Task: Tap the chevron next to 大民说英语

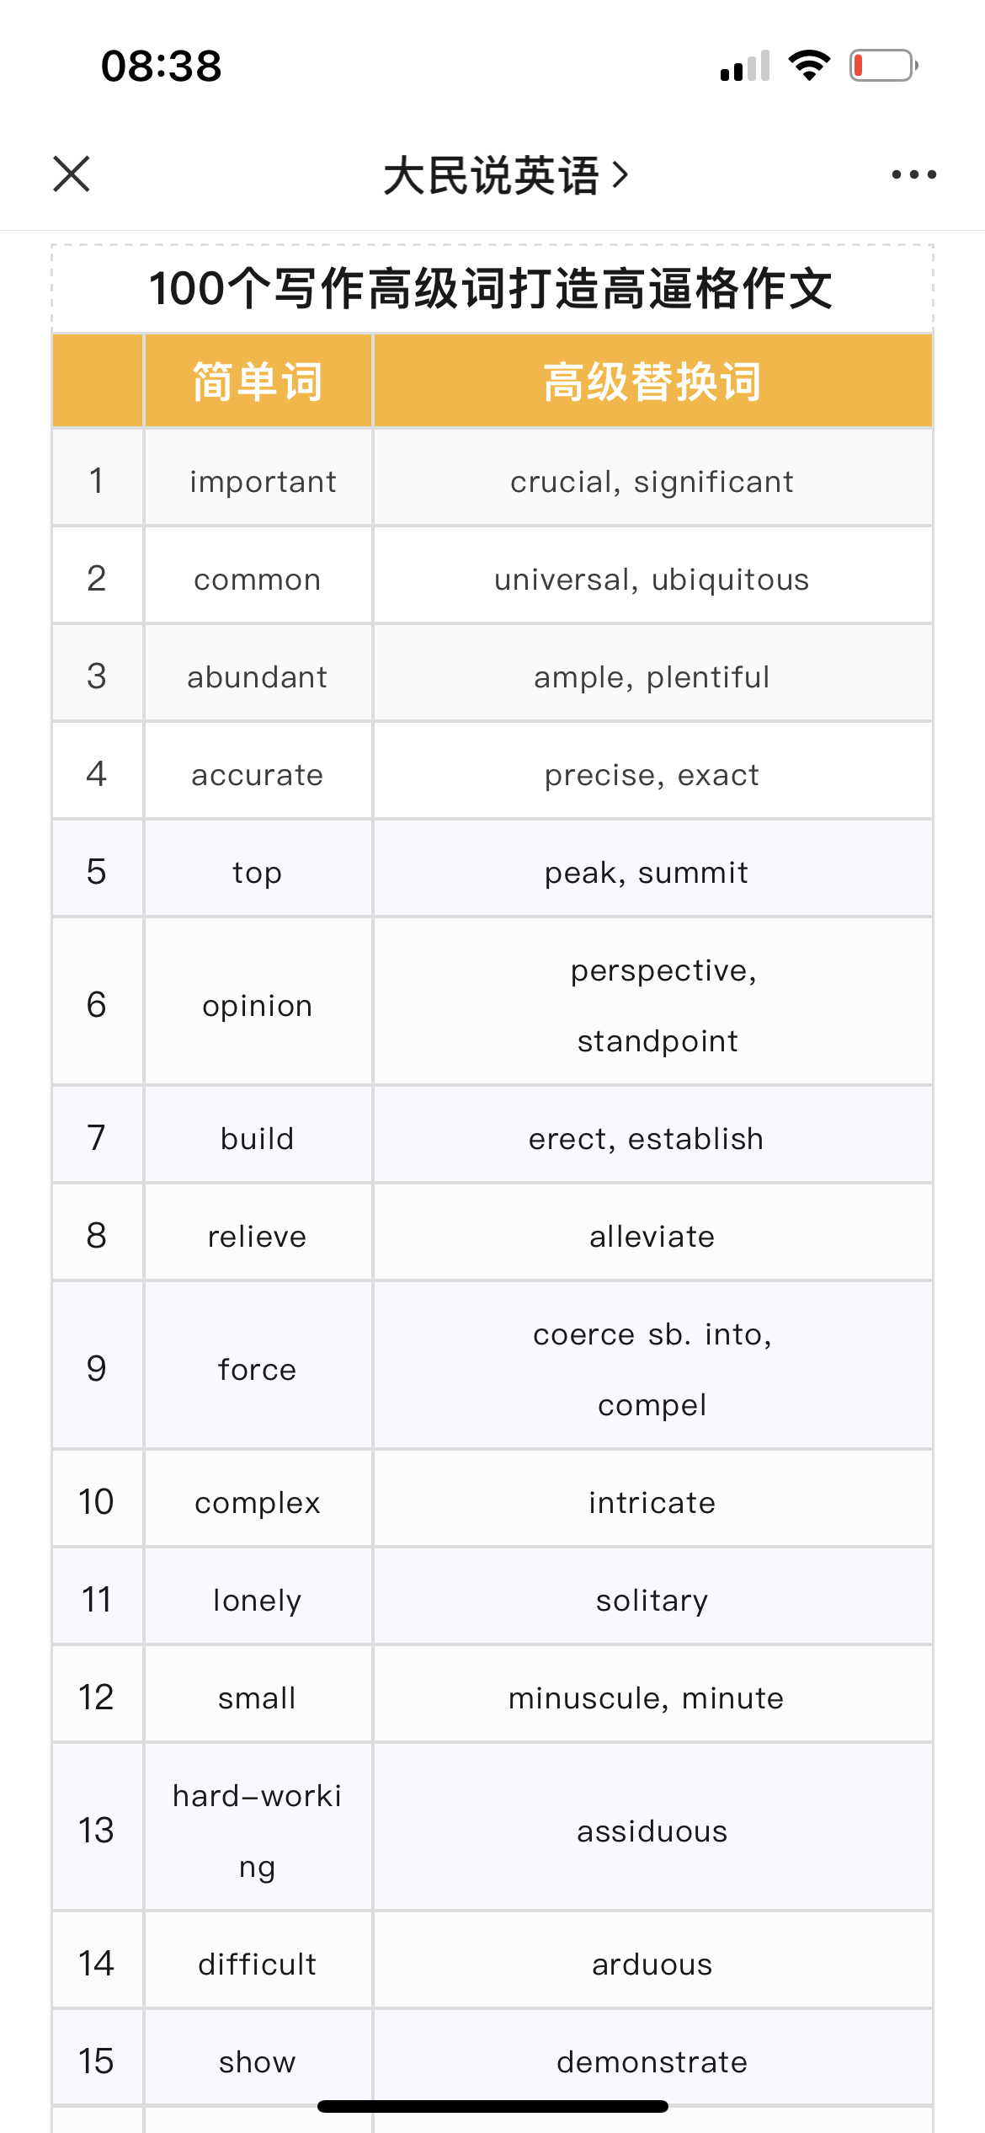Action: pos(620,175)
